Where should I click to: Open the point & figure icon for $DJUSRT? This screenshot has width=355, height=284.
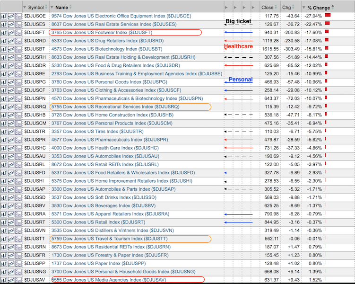click(x=18, y=222)
